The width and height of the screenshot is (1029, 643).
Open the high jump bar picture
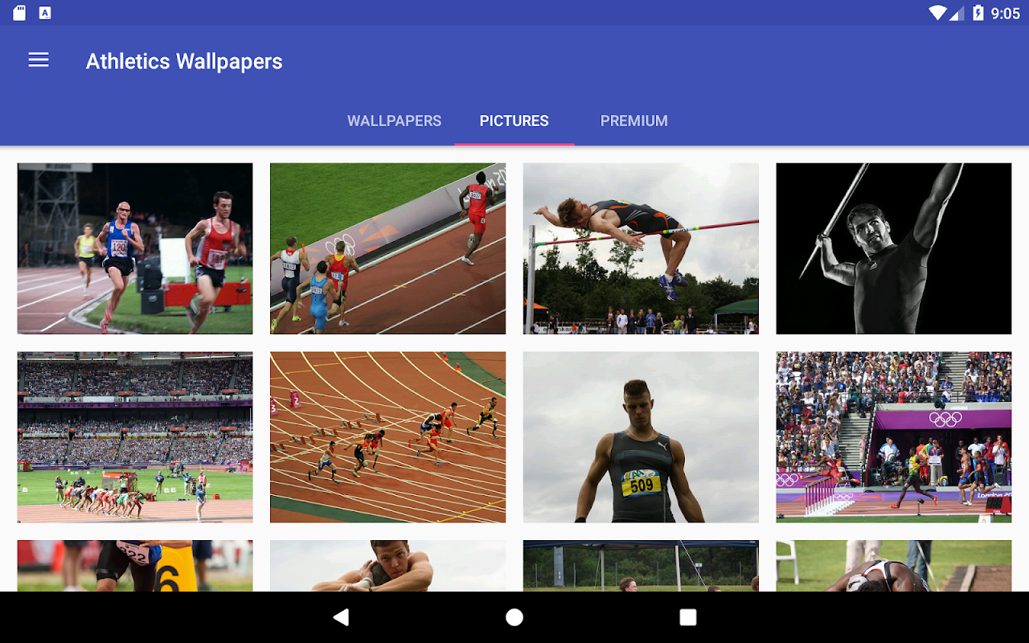[641, 248]
